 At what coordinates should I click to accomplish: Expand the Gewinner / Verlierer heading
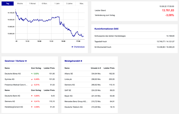tap(16, 61)
